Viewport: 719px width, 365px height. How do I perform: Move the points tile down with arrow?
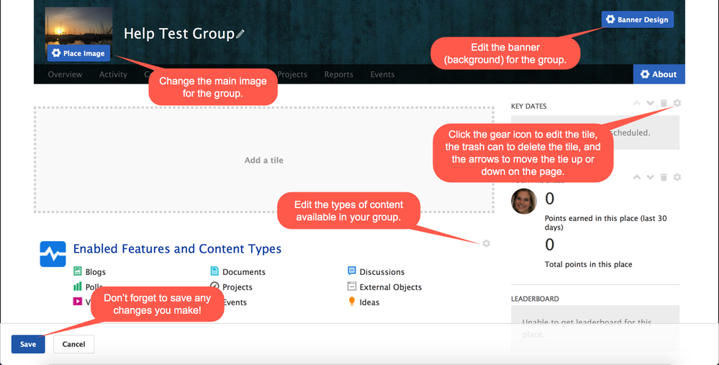tap(650, 177)
